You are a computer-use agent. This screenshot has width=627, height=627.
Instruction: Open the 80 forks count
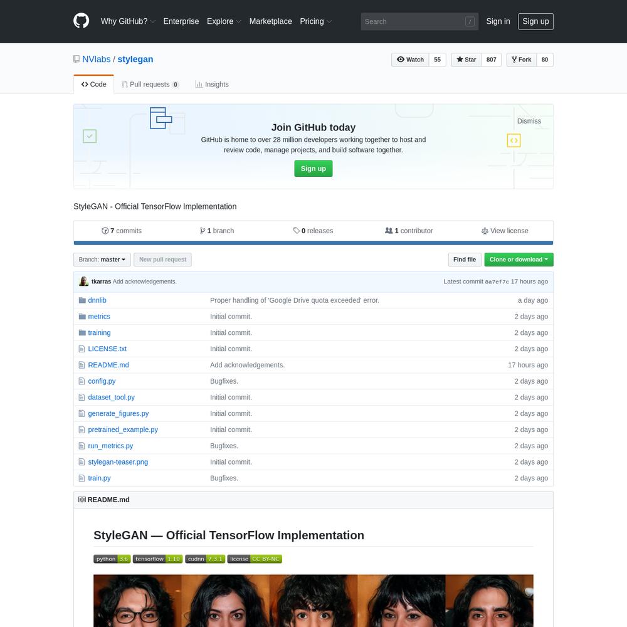point(545,60)
